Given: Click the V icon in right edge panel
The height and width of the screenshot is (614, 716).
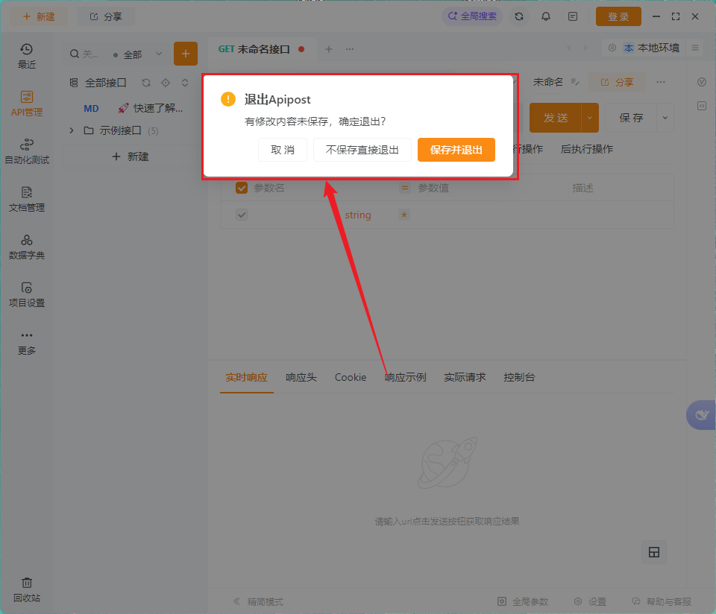Looking at the screenshot, I should (702, 82).
